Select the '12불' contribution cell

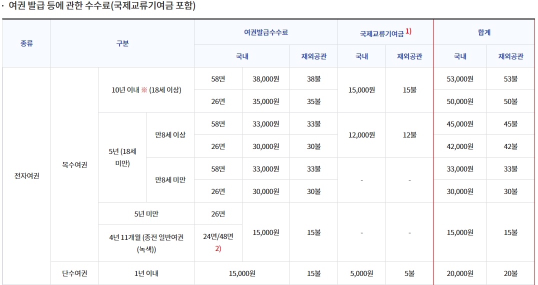[409, 135]
